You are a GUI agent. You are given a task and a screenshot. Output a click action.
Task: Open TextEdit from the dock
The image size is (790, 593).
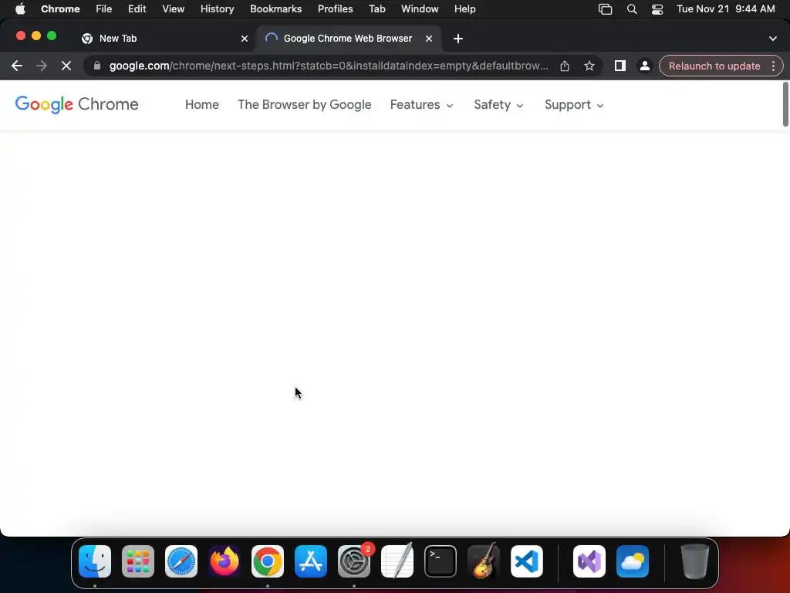click(397, 561)
